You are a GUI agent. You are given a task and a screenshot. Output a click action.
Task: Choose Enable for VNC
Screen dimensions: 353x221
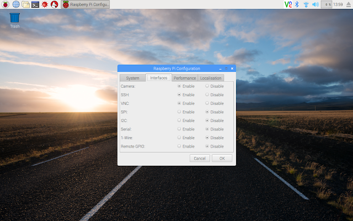tap(186, 103)
